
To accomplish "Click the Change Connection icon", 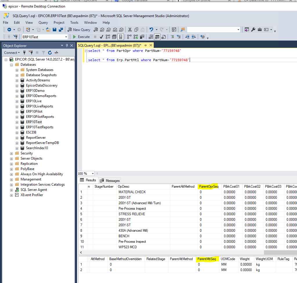I will [15, 37].
